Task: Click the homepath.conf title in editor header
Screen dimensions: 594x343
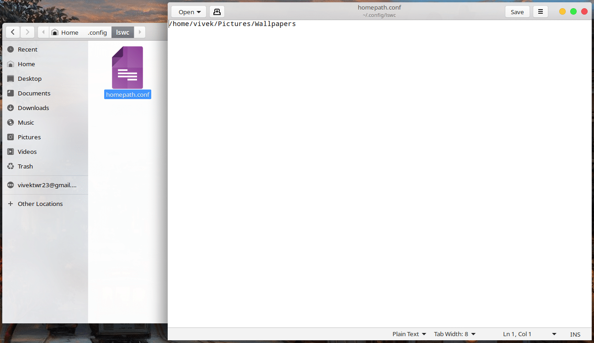Action: [x=379, y=8]
